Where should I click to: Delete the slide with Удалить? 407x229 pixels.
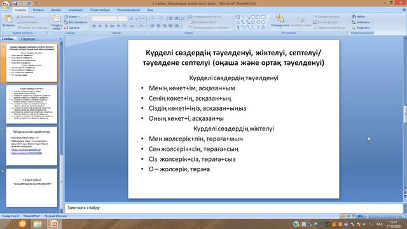point(72,27)
